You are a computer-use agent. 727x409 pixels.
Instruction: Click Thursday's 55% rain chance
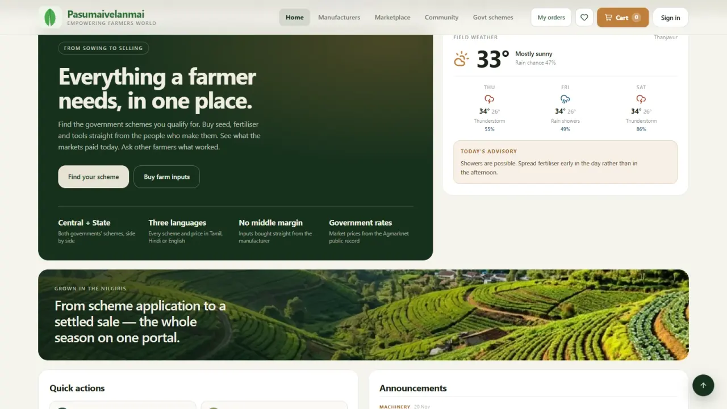pos(489,130)
